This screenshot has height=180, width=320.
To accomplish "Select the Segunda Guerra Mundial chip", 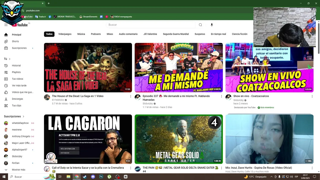I will coord(176,34).
